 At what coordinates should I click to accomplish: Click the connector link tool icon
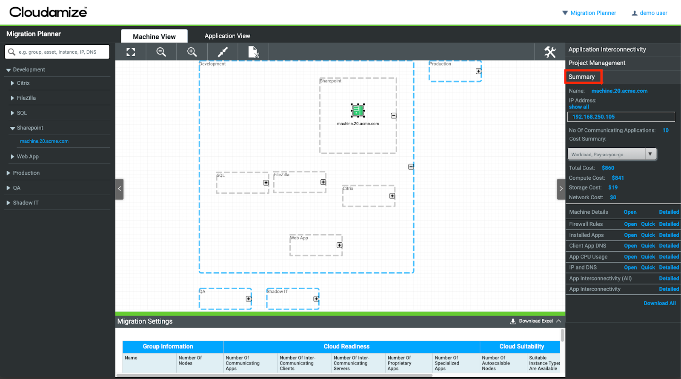click(x=223, y=52)
